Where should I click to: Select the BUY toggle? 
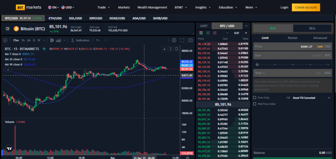(273, 28)
